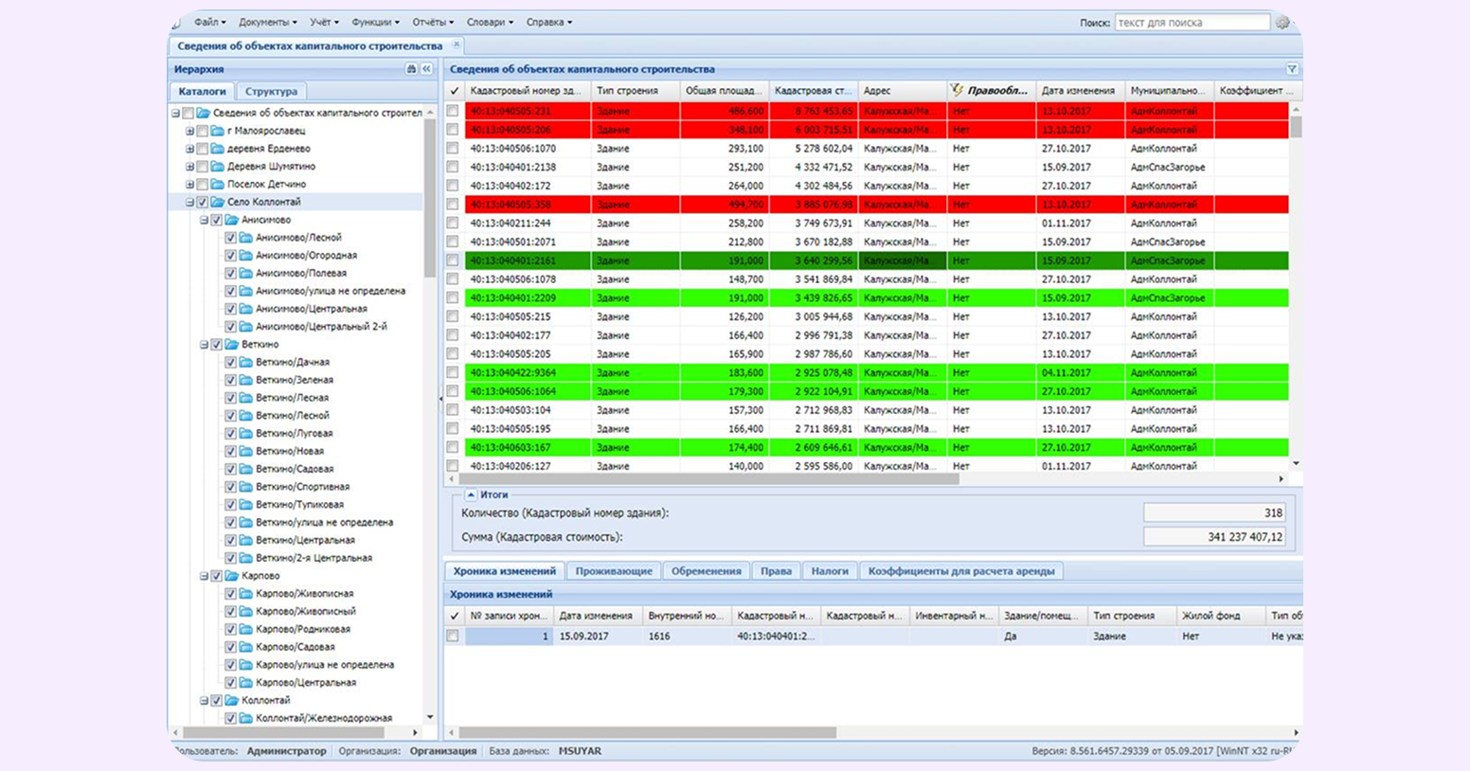This screenshot has height=771, width=1470.
Task: Collapse the Село Коллонтай tree node
Action: (189, 203)
